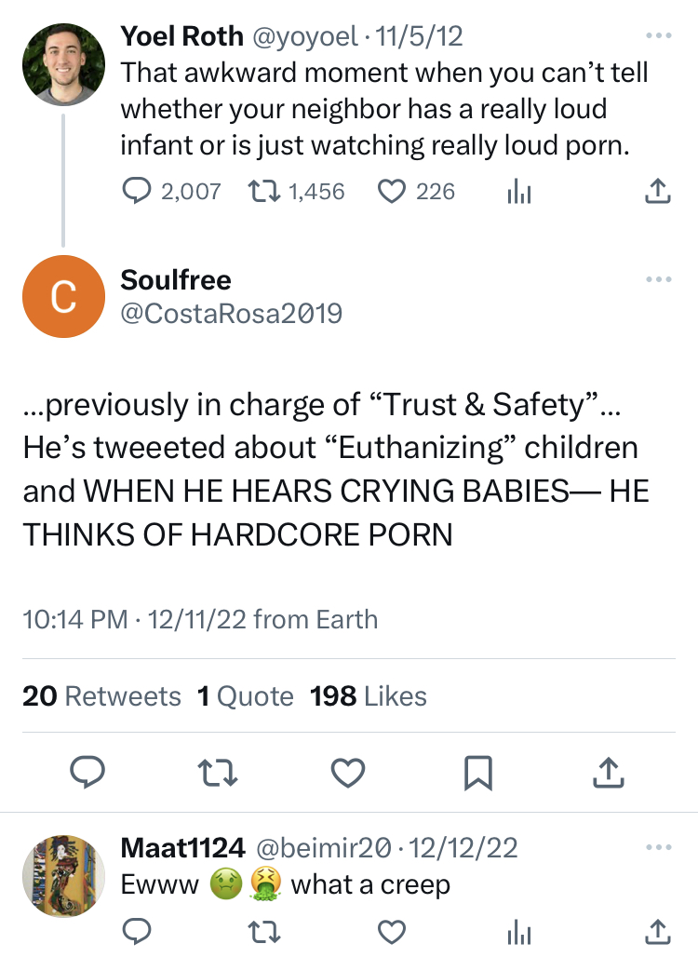This screenshot has width=698, height=971.
Task: View analytics on Yoel Roth's tweet
Action: (517, 192)
